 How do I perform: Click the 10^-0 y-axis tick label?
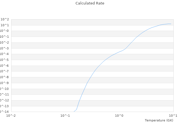[x=4, y=31]
